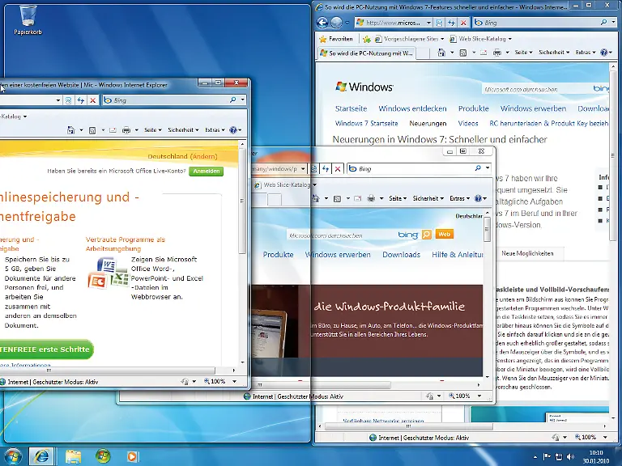The image size is (622, 466).
Task: Expand the Seite dropdown in the right browser window
Action: [523, 53]
